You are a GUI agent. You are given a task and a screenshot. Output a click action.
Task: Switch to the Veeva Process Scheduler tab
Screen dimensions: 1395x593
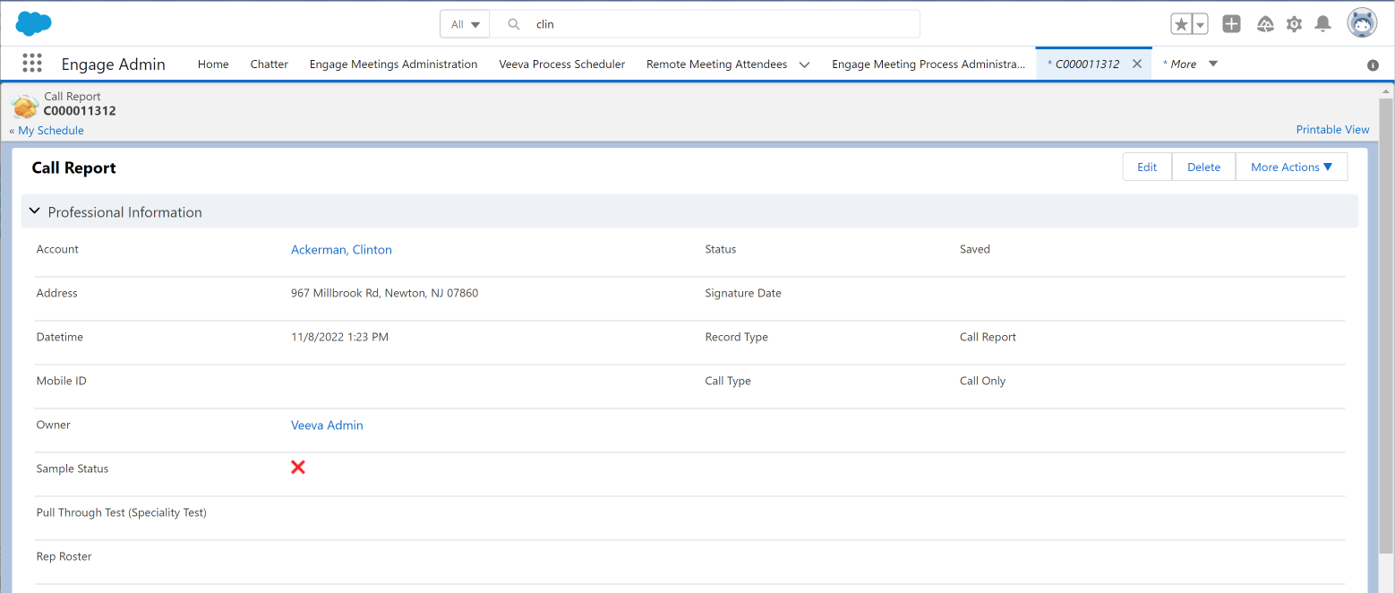(561, 64)
